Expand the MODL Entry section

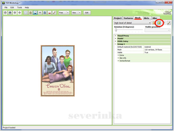pyautogui.click(x=115, y=41)
